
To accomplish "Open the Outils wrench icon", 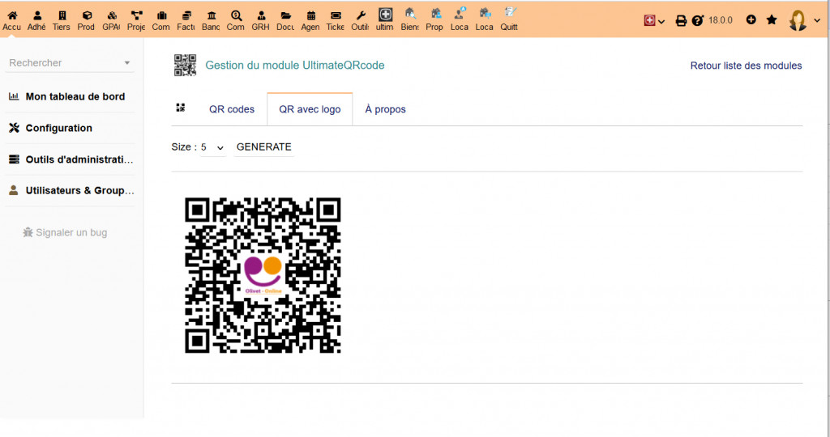I will tap(361, 19).
